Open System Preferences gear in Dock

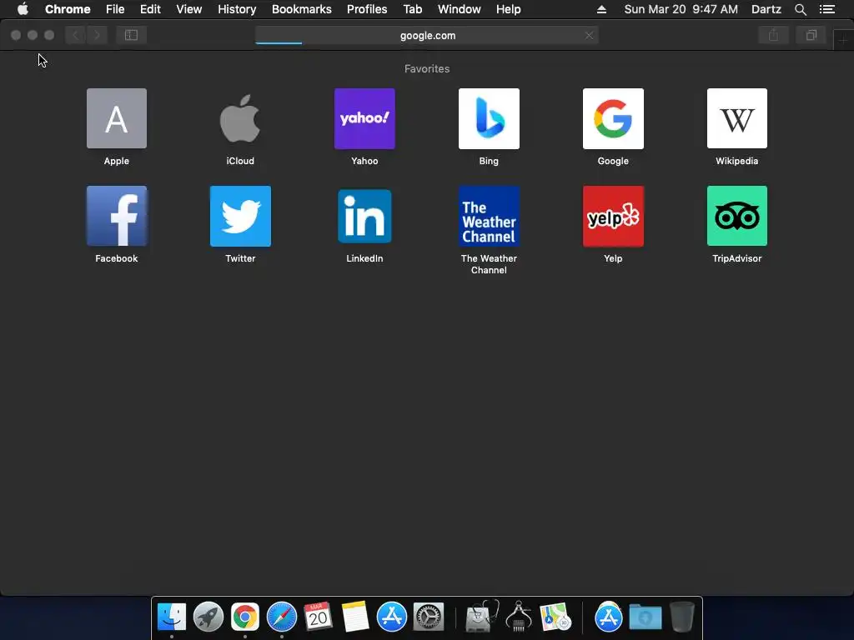pos(429,617)
